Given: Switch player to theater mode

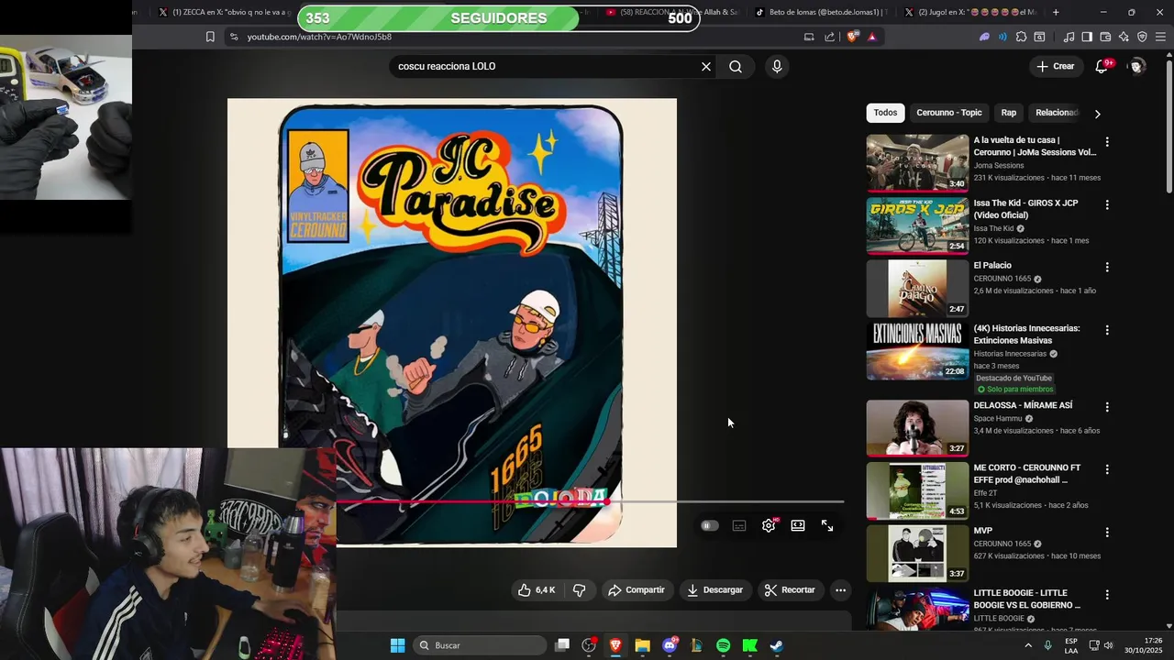Looking at the screenshot, I should pyautogui.click(x=798, y=526).
